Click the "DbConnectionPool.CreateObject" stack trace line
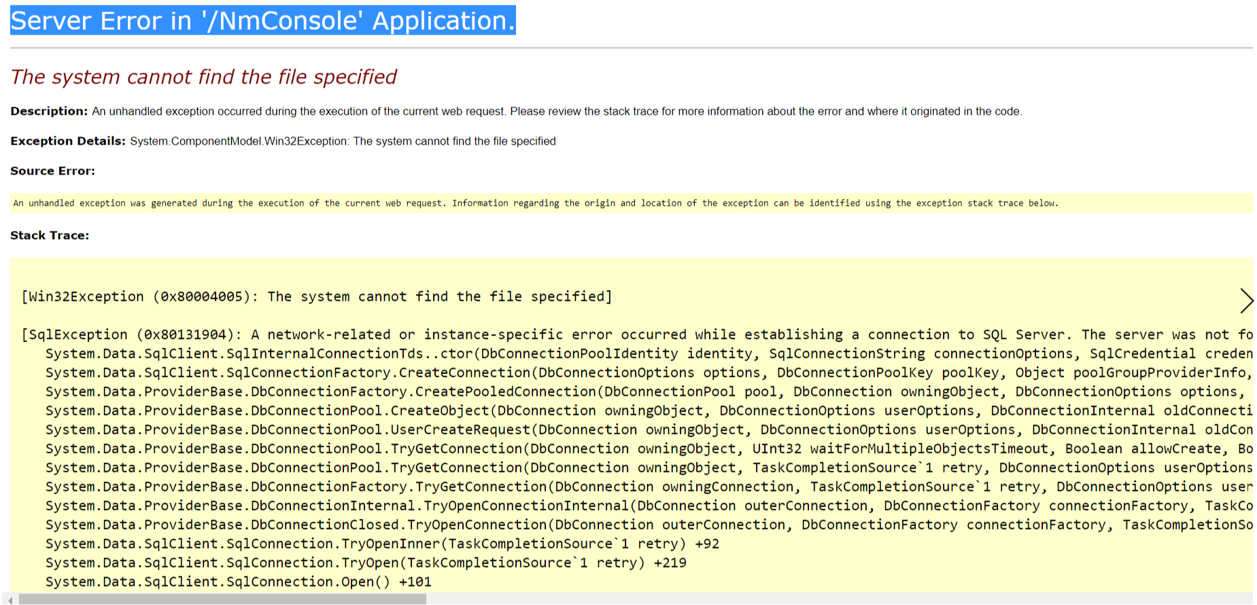 649,411
